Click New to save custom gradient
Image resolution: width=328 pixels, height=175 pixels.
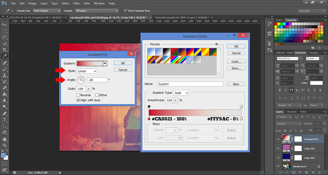(x=236, y=84)
